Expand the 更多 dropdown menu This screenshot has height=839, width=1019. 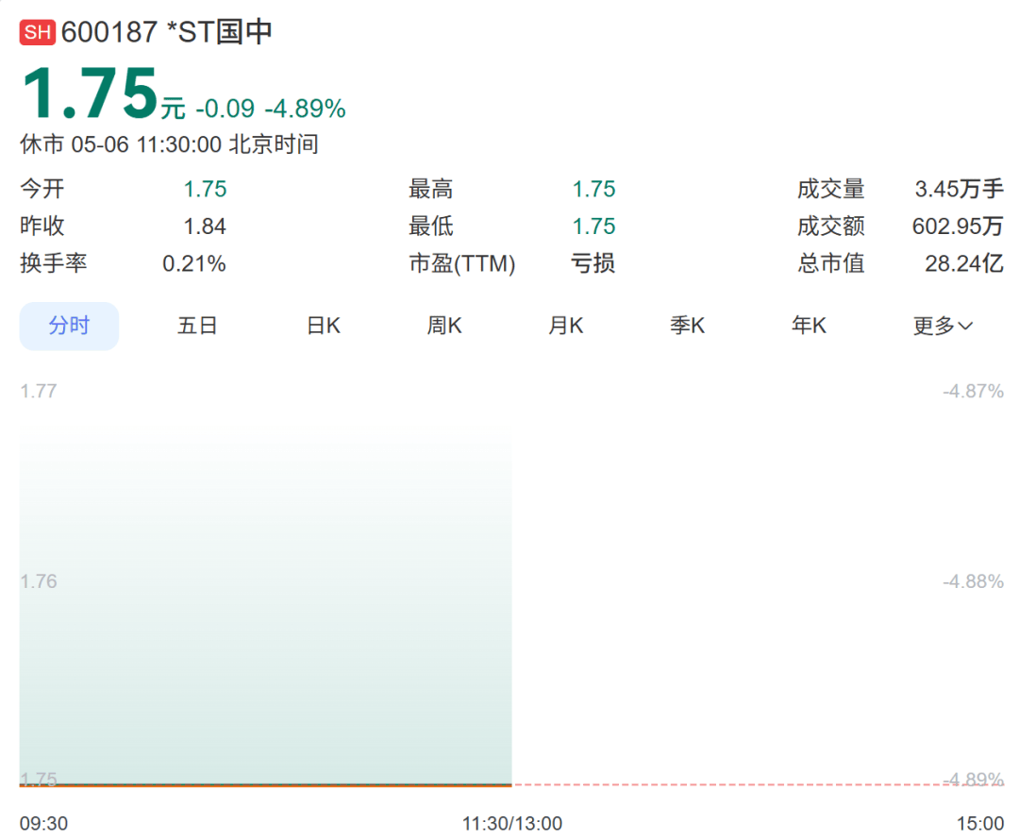coord(943,326)
